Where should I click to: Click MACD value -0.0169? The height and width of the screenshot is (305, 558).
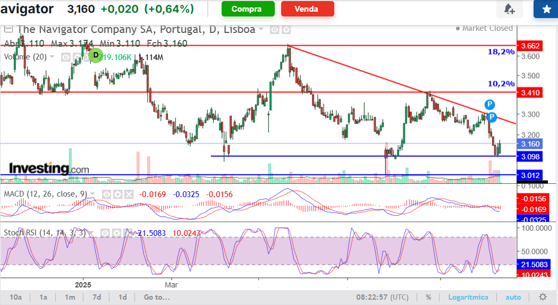pos(153,194)
